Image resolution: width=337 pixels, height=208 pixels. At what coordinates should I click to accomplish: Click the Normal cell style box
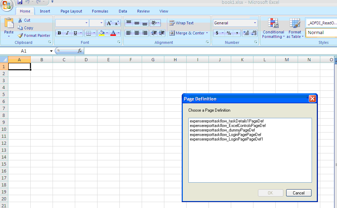[321, 33]
